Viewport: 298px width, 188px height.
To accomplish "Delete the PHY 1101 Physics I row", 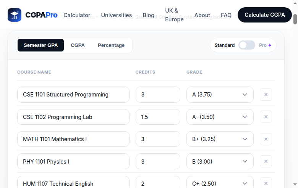I will point(266,161).
